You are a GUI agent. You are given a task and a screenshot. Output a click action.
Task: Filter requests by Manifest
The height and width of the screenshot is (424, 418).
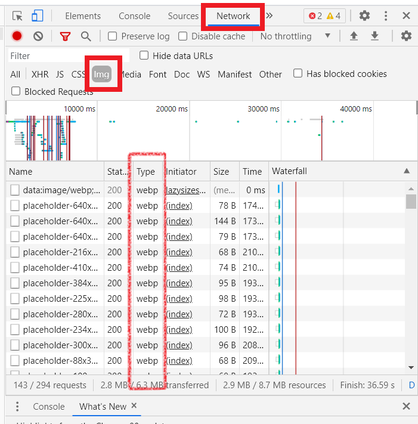(235, 74)
